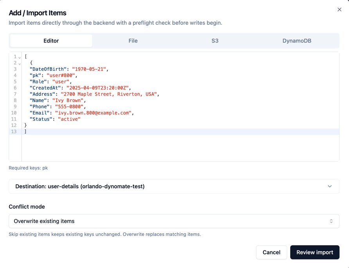
Task: Close the Add / Import Items dialog
Action: 339,9
